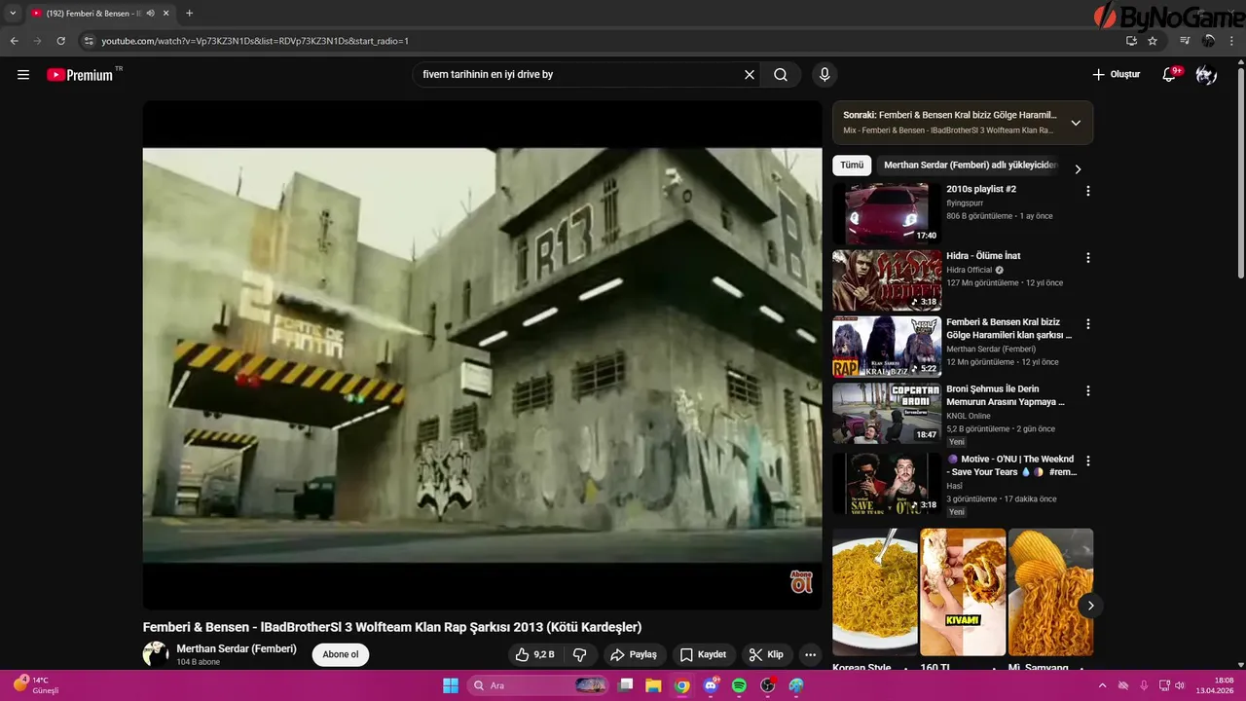Open tab search dropdown arrow
Screen dimensions: 1246x701
13,14
